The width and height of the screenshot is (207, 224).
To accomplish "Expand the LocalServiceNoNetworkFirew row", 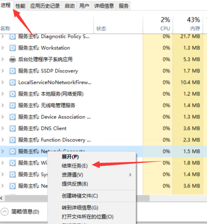I will (x=2, y=82).
